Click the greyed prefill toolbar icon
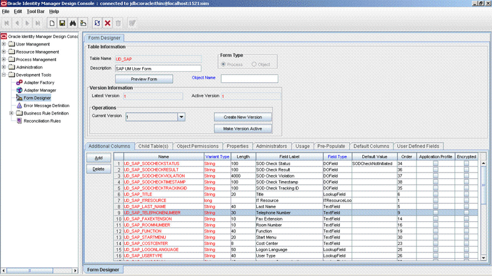 click(x=132, y=23)
